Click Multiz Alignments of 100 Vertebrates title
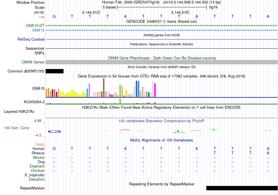The height and width of the screenshot is (195, 278). point(162,140)
